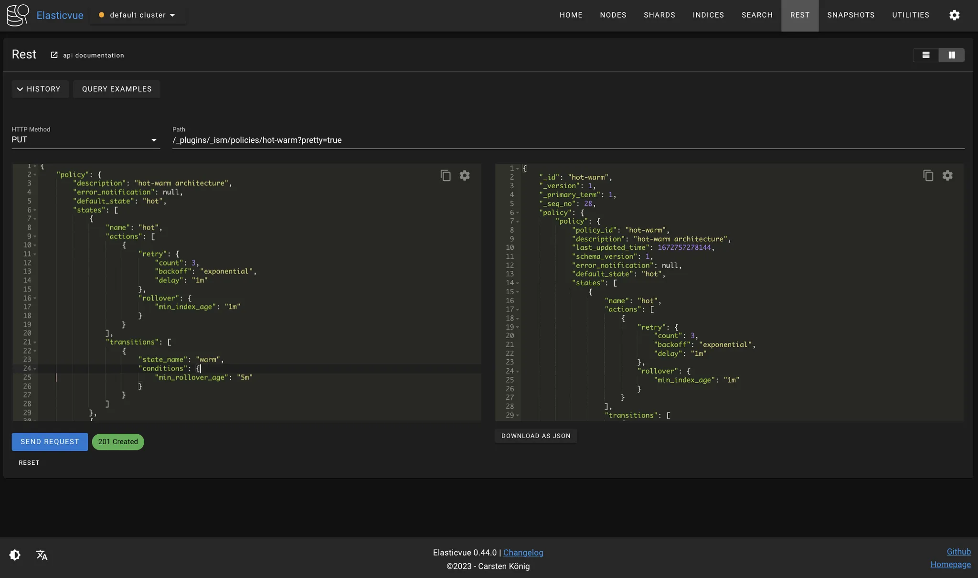
Task: Toggle dark/light theme icon in footer
Action: pyautogui.click(x=15, y=555)
